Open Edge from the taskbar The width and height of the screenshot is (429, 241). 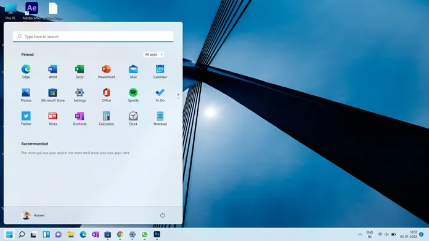tap(83, 234)
